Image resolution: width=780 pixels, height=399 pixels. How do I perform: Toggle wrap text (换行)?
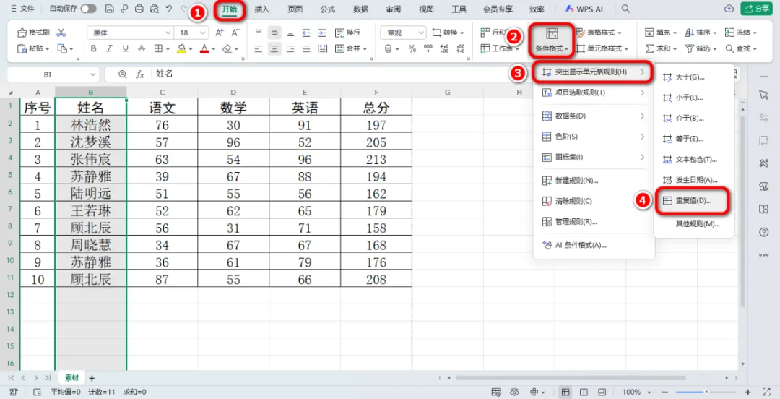(347, 33)
